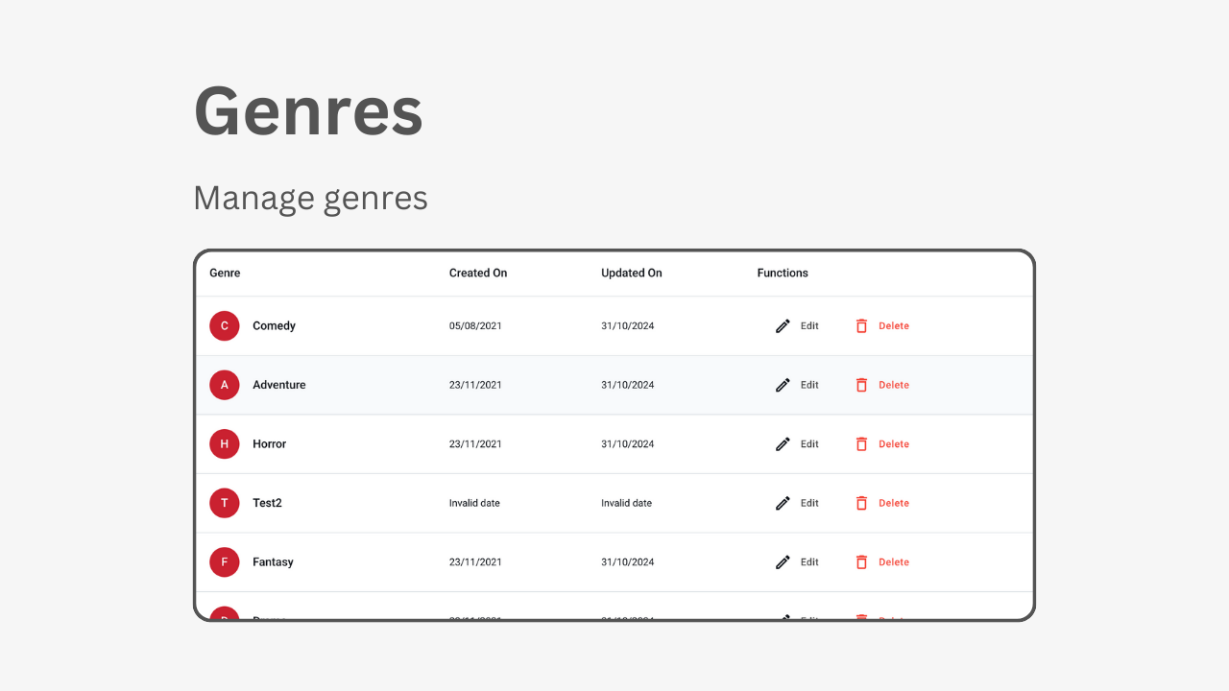
Task: Sort by the Updated On column header
Action: coord(632,274)
